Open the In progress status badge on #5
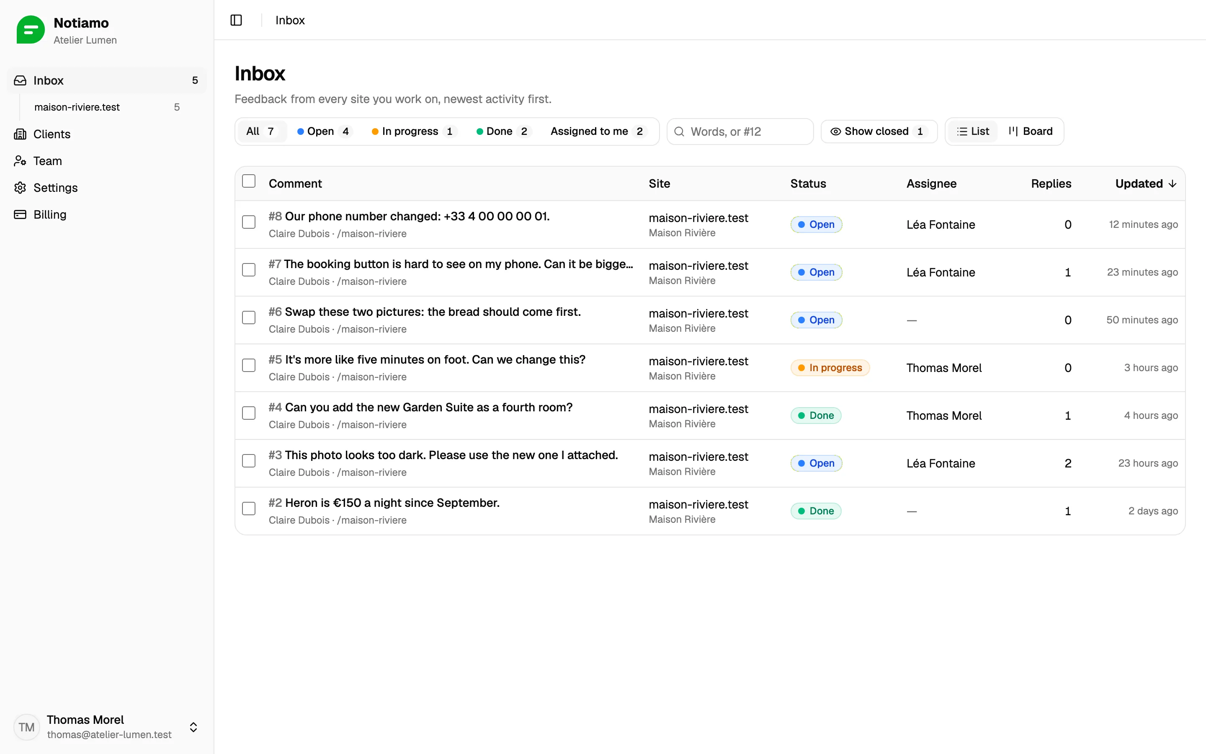Image resolution: width=1206 pixels, height=754 pixels. pyautogui.click(x=830, y=367)
